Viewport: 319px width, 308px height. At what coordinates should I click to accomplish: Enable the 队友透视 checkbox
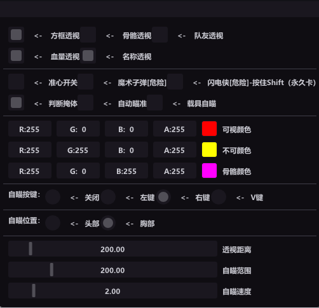point(159,35)
